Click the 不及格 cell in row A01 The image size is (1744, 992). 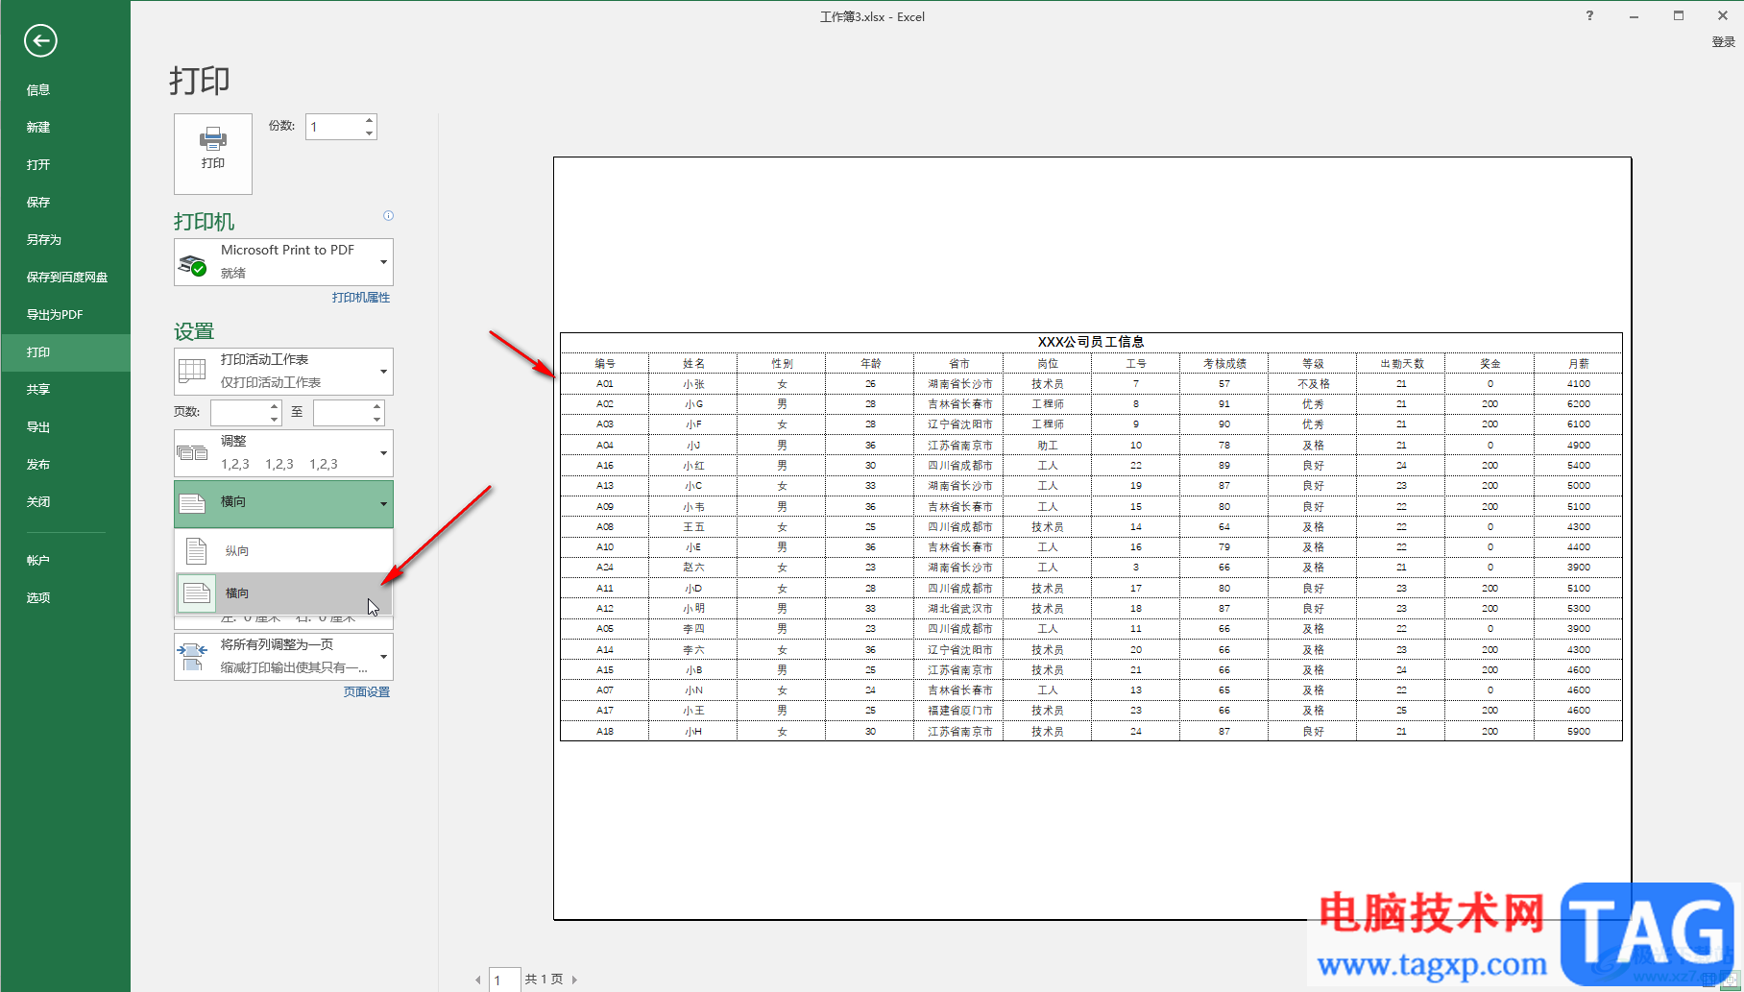coord(1313,383)
